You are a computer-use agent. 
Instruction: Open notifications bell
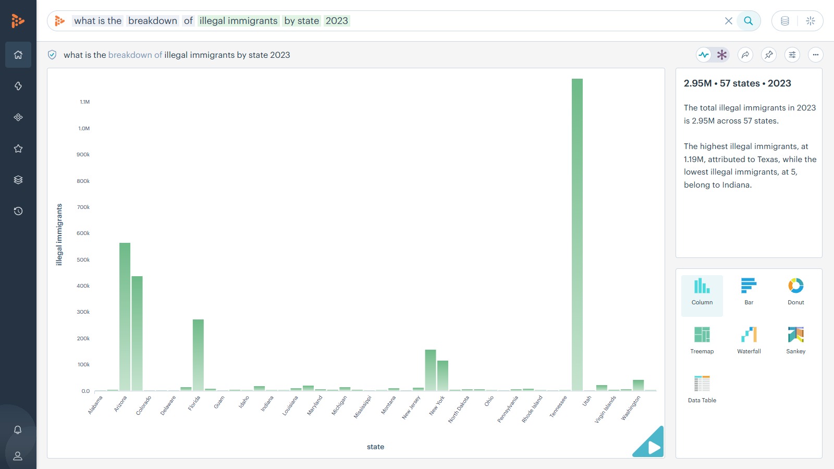18,430
